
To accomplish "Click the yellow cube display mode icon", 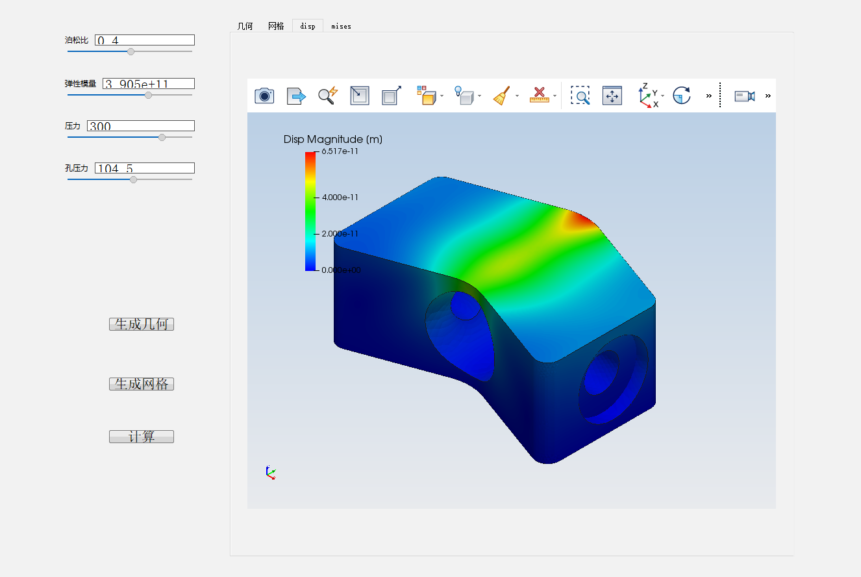I will click(426, 96).
